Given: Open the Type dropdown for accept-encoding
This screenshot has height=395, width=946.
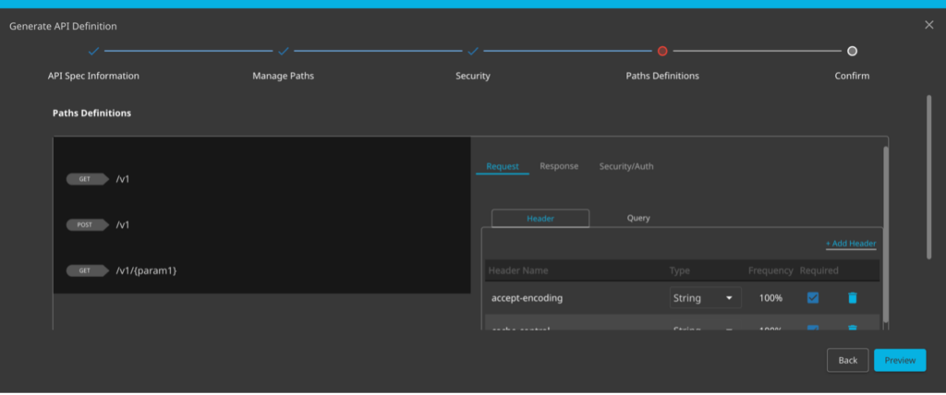Looking at the screenshot, I should (705, 298).
